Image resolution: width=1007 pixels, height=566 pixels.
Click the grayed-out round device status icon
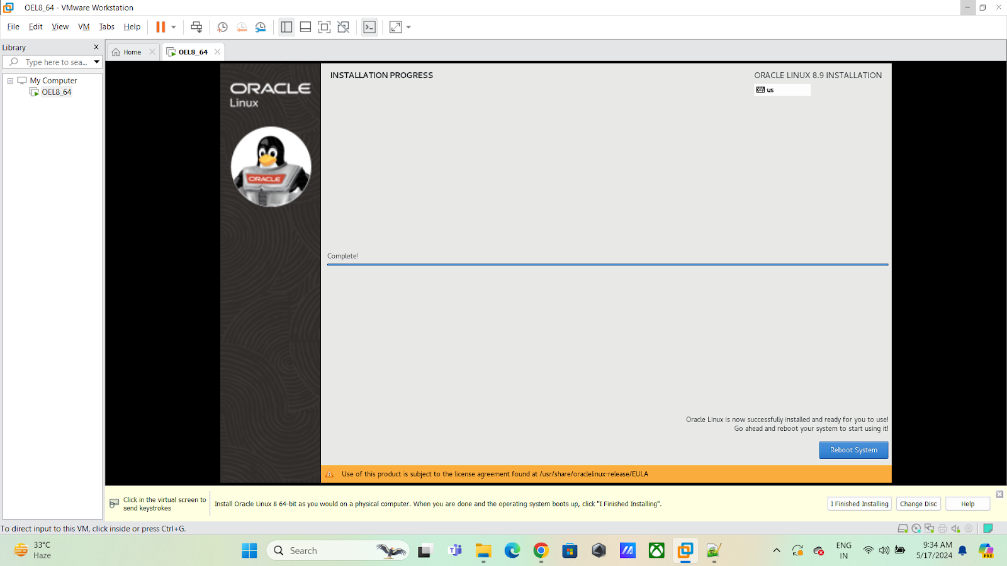pyautogui.click(x=969, y=529)
